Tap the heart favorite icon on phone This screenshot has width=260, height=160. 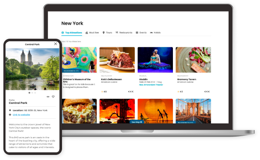click(x=53, y=97)
